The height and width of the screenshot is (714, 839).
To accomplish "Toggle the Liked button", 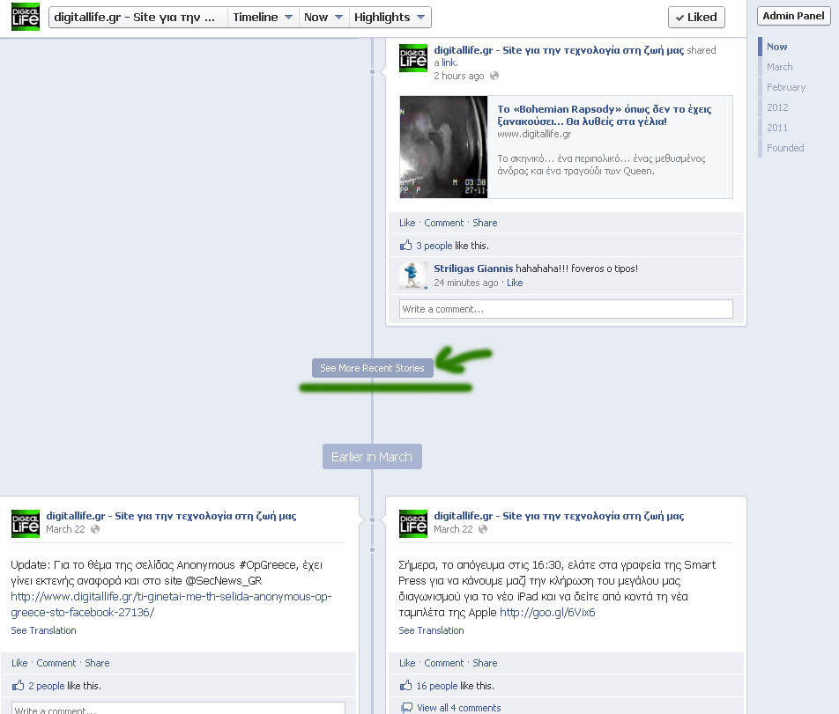I will coord(696,17).
